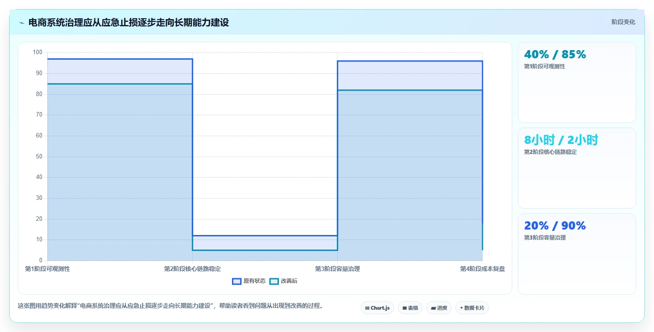The width and height of the screenshot is (654, 332).
Task: Click the 数据卡片 tag button
Action: click(x=472, y=308)
